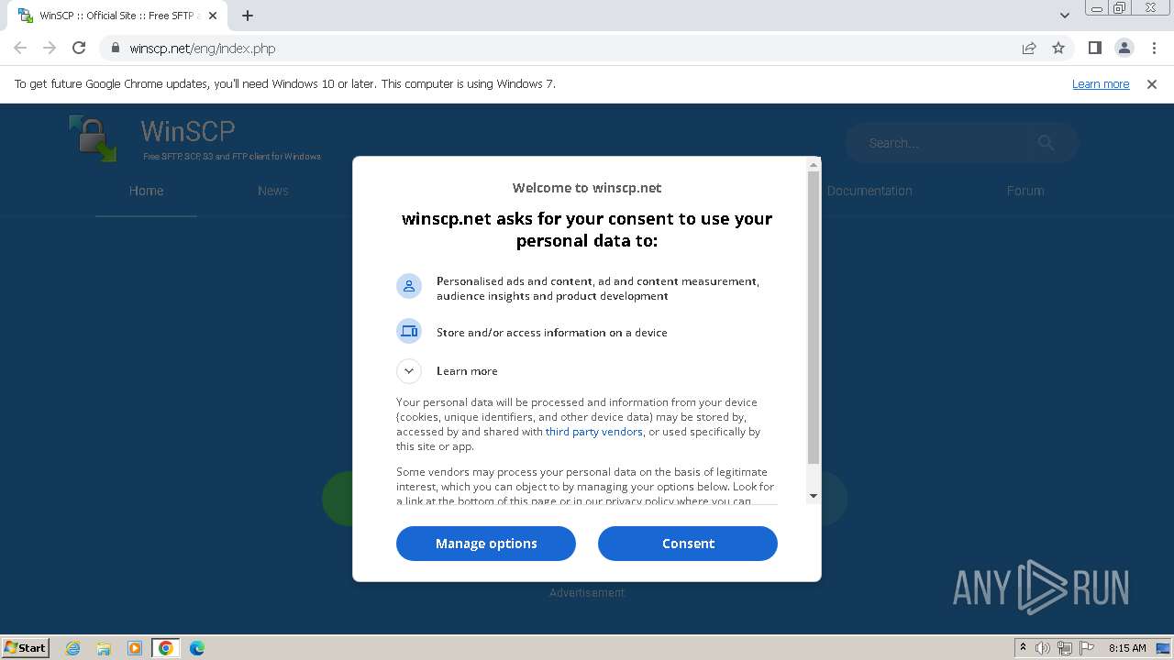This screenshot has height=660, width=1174.
Task: Open File Explorer from taskbar
Action: [104, 648]
